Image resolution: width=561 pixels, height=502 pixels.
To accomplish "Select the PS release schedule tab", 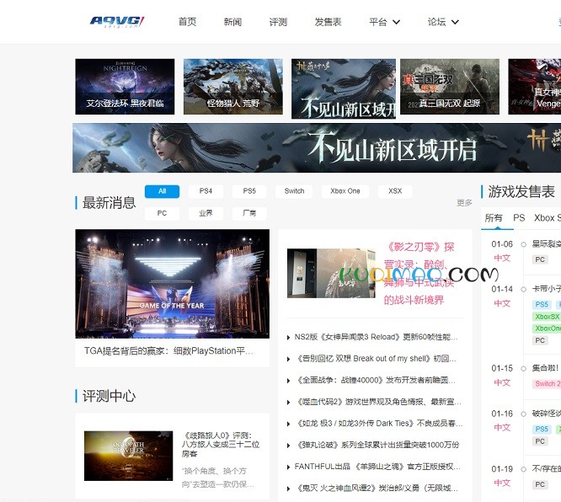I will pos(519,218).
